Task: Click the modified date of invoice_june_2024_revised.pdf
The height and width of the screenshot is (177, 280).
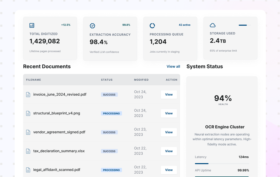Action: coord(140,94)
